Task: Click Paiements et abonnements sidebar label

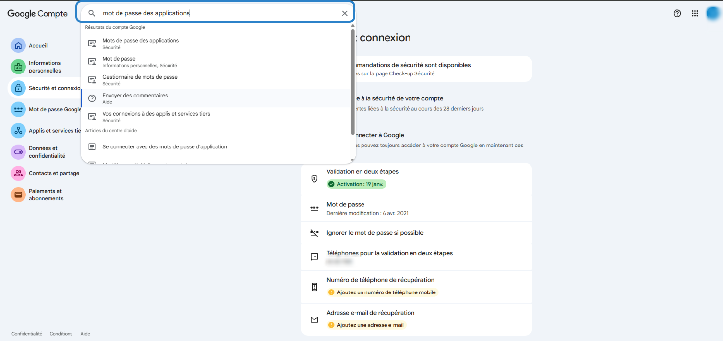Action: click(x=46, y=195)
